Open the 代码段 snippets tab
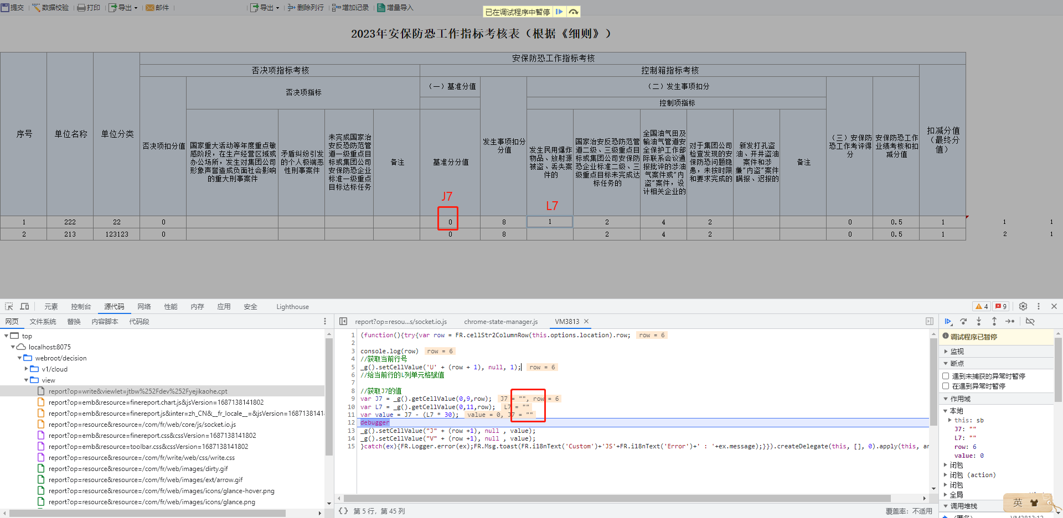 point(139,321)
